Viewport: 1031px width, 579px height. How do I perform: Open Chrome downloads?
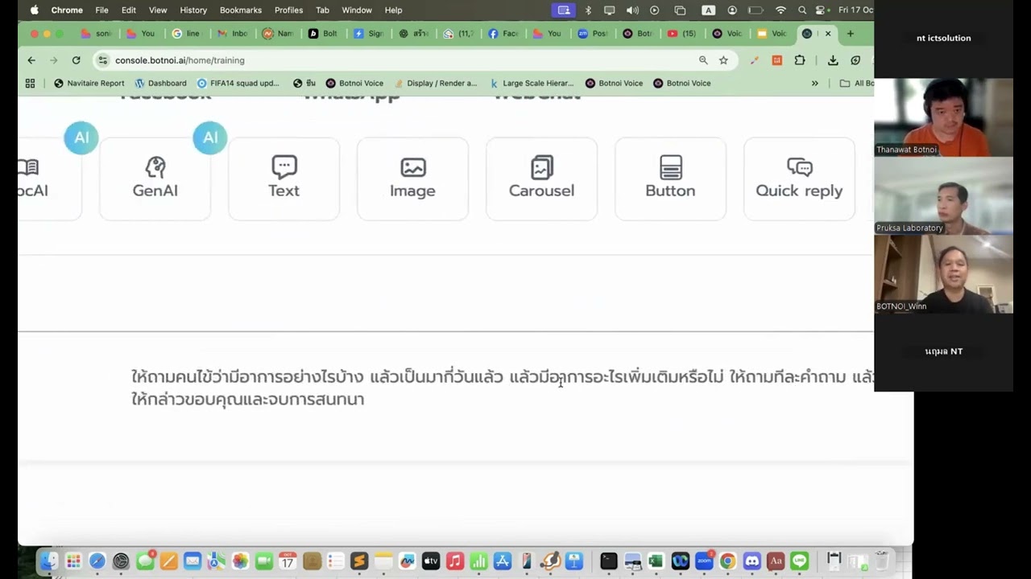click(x=833, y=60)
